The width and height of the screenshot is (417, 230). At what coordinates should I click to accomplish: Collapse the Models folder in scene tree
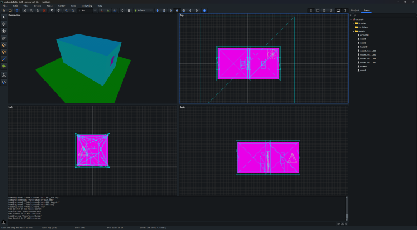coord(352,31)
